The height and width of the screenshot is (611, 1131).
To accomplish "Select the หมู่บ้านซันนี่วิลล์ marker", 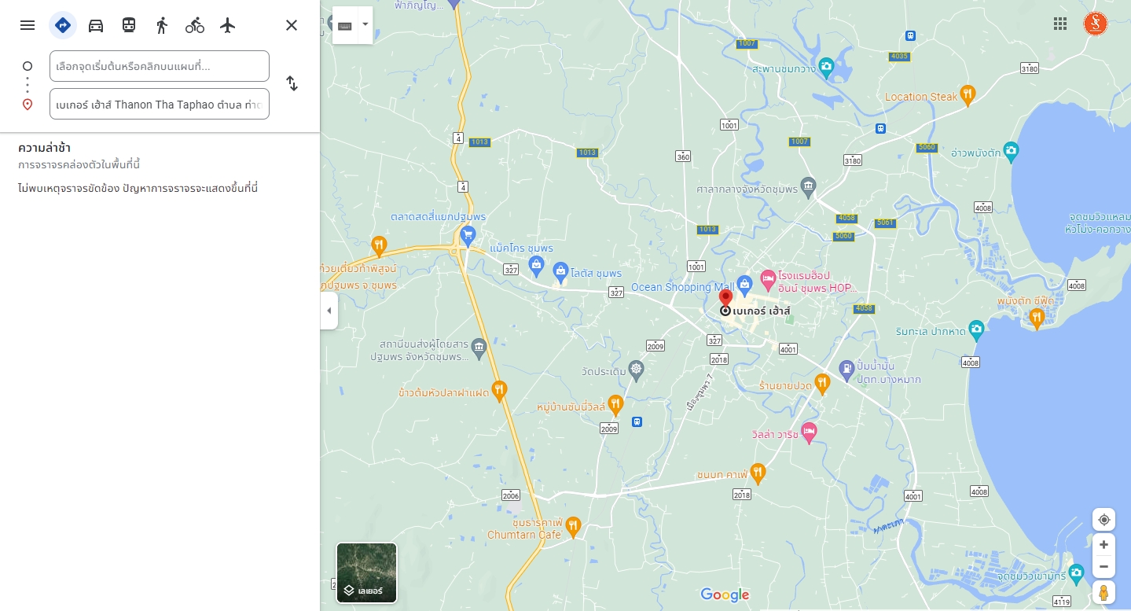I will [x=615, y=406].
